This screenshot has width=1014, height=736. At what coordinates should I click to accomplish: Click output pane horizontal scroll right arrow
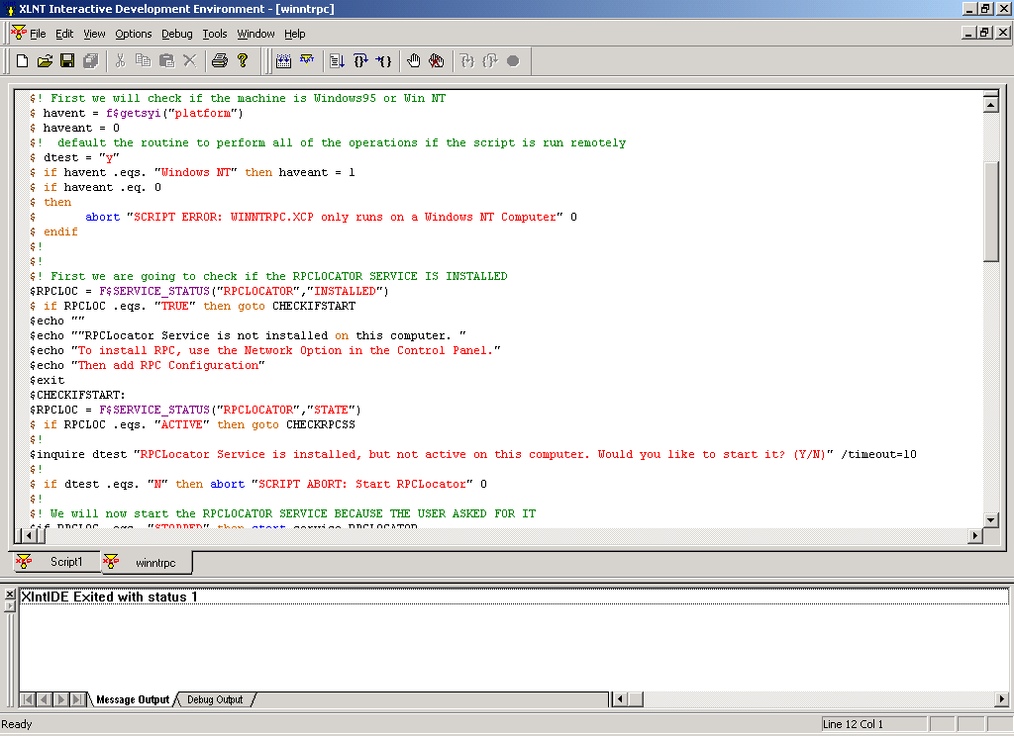click(1001, 698)
